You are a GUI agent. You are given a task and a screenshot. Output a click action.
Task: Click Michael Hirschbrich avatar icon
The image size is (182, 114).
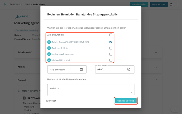[x=49, y=60]
